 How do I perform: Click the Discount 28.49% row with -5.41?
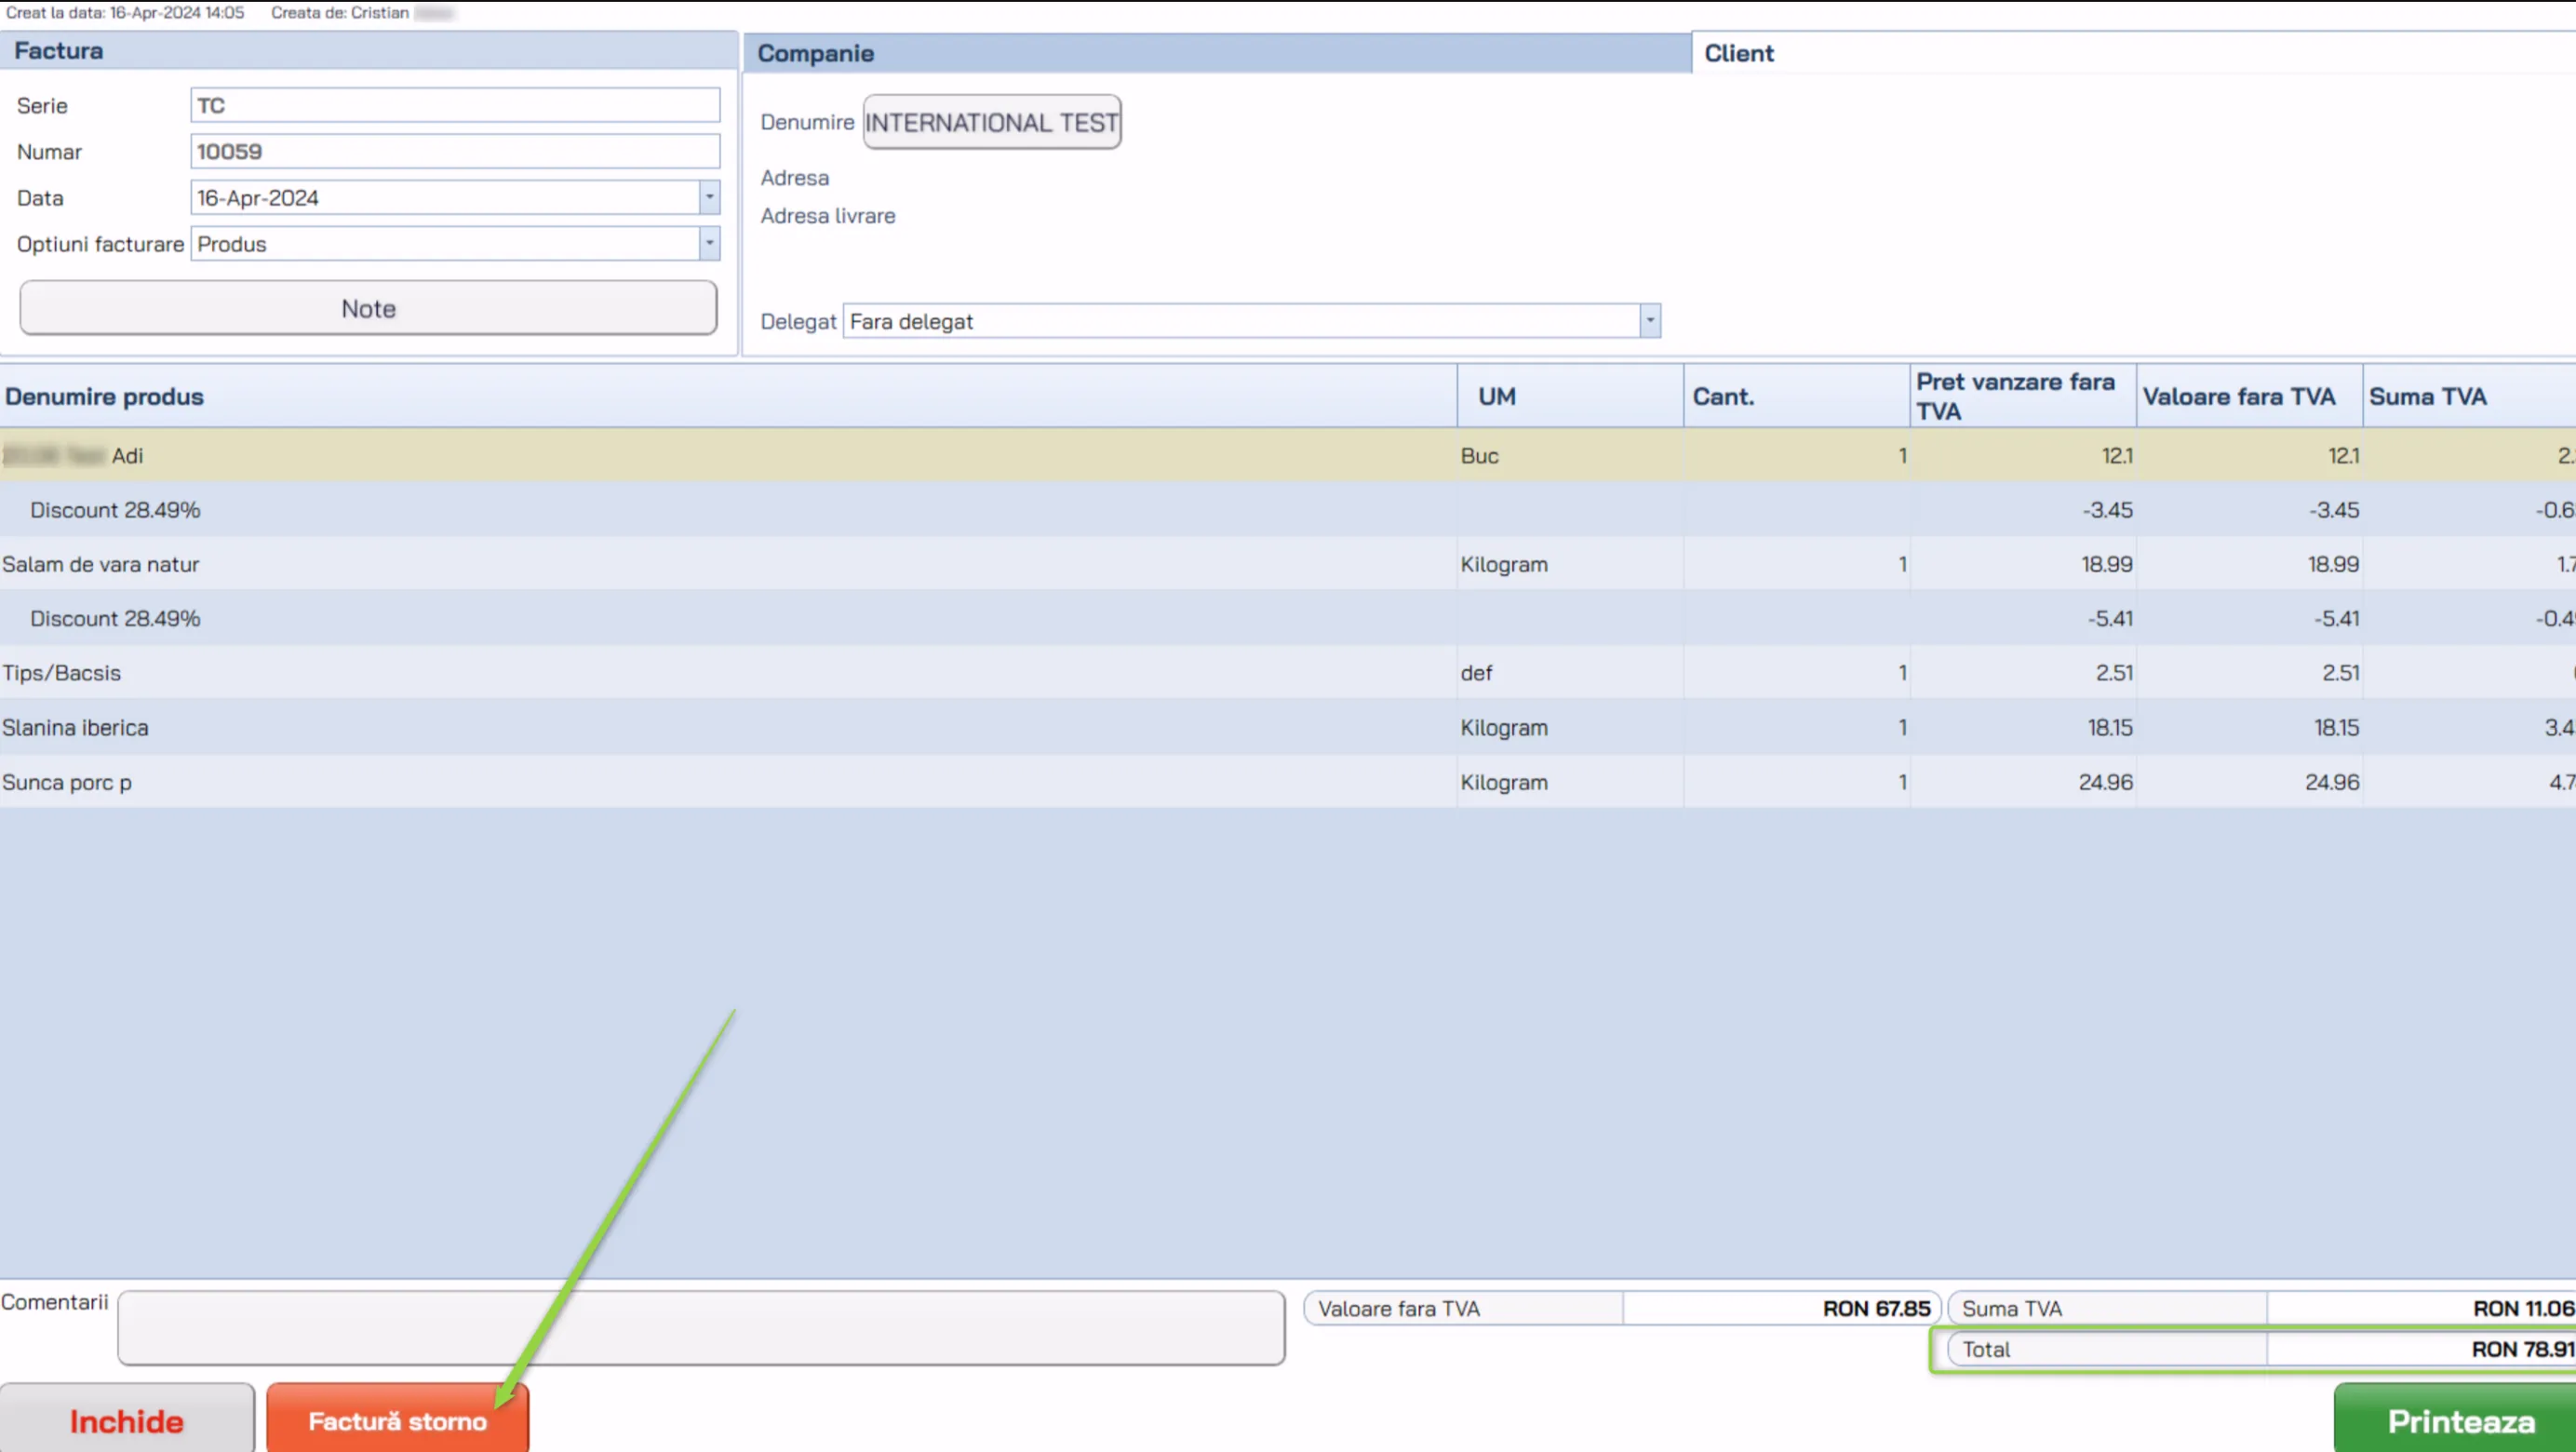point(1288,618)
